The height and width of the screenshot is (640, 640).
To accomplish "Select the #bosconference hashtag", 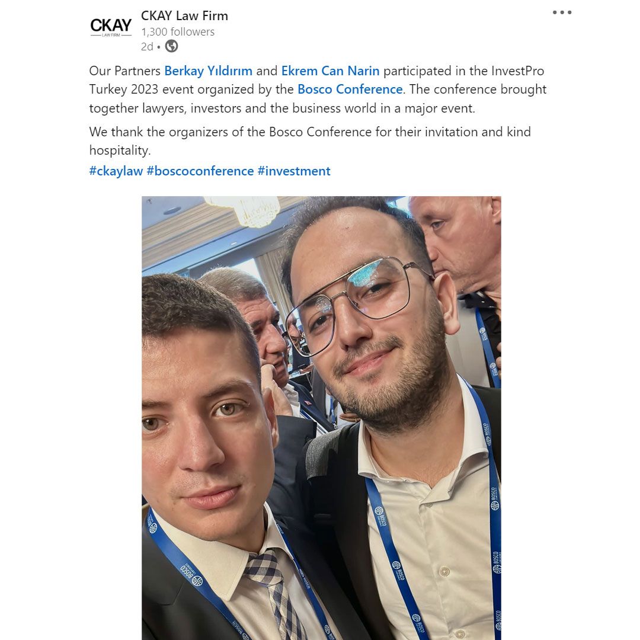I will (x=200, y=171).
